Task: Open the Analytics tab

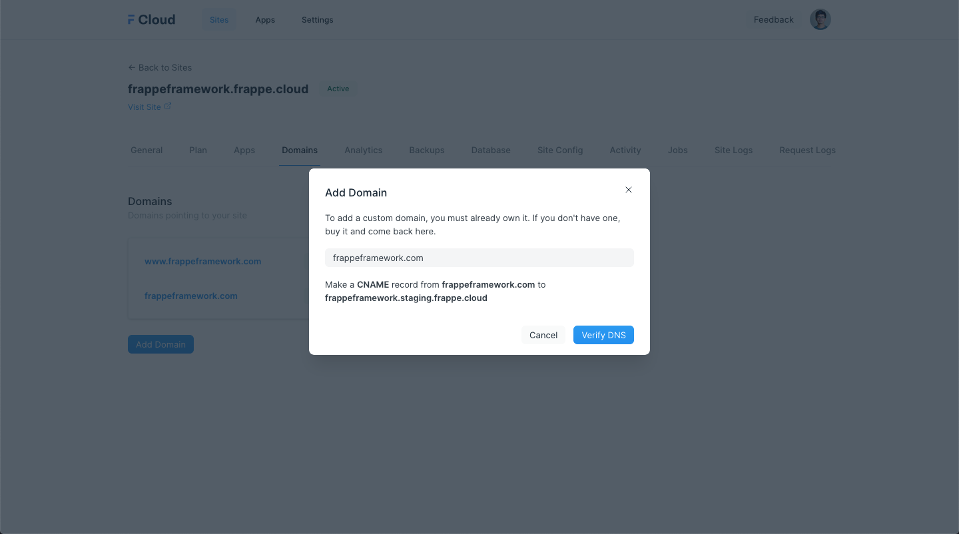Action: [363, 150]
